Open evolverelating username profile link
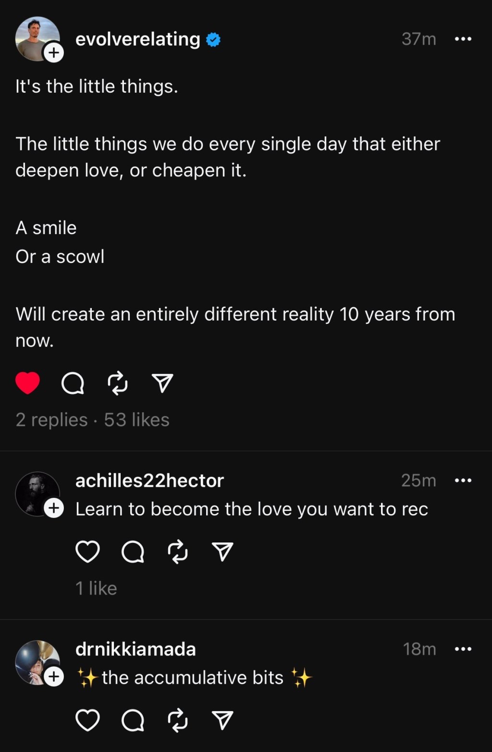This screenshot has height=752, width=492. [138, 39]
